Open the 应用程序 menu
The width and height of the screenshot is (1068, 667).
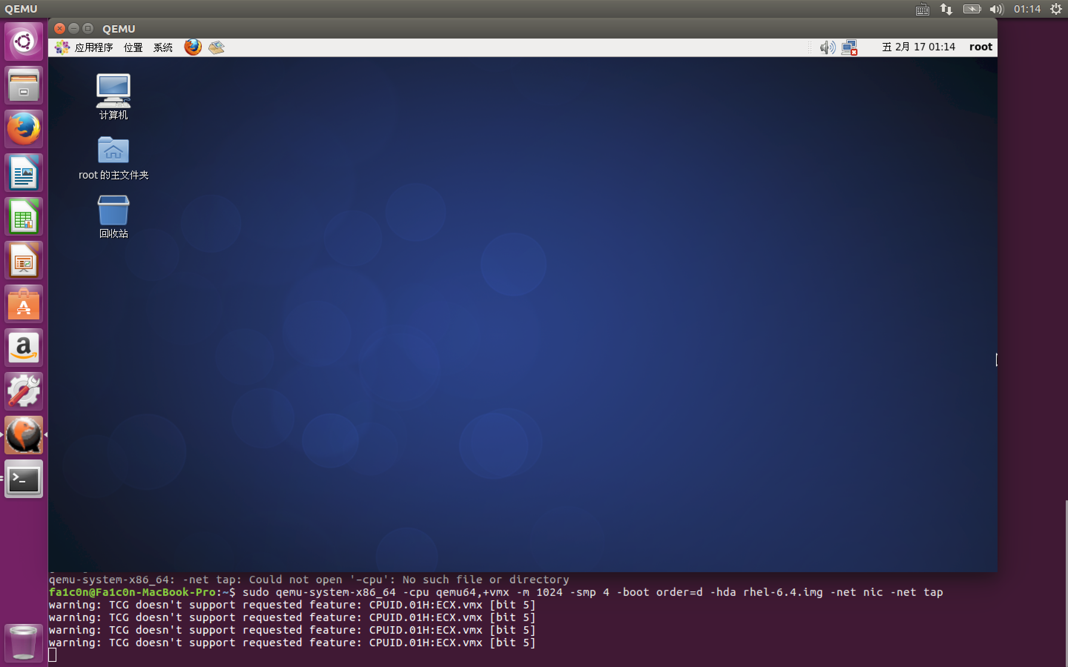point(93,47)
